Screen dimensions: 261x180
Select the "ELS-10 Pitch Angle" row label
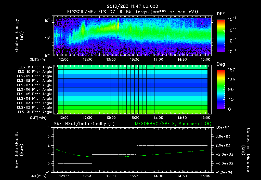tap(35, 72)
